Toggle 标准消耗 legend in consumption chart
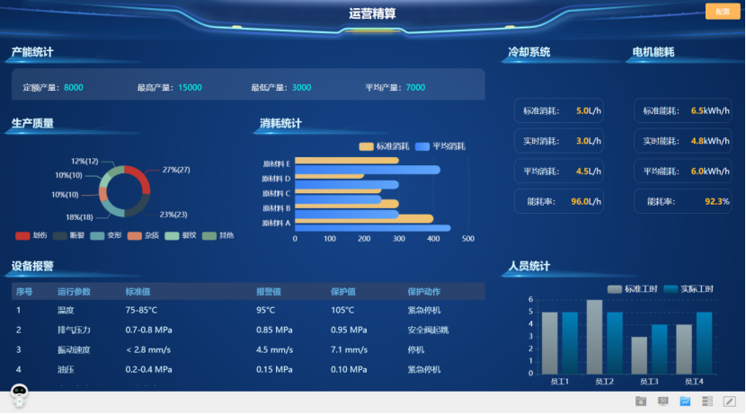Viewport: 746px width, 414px height. tap(385, 146)
